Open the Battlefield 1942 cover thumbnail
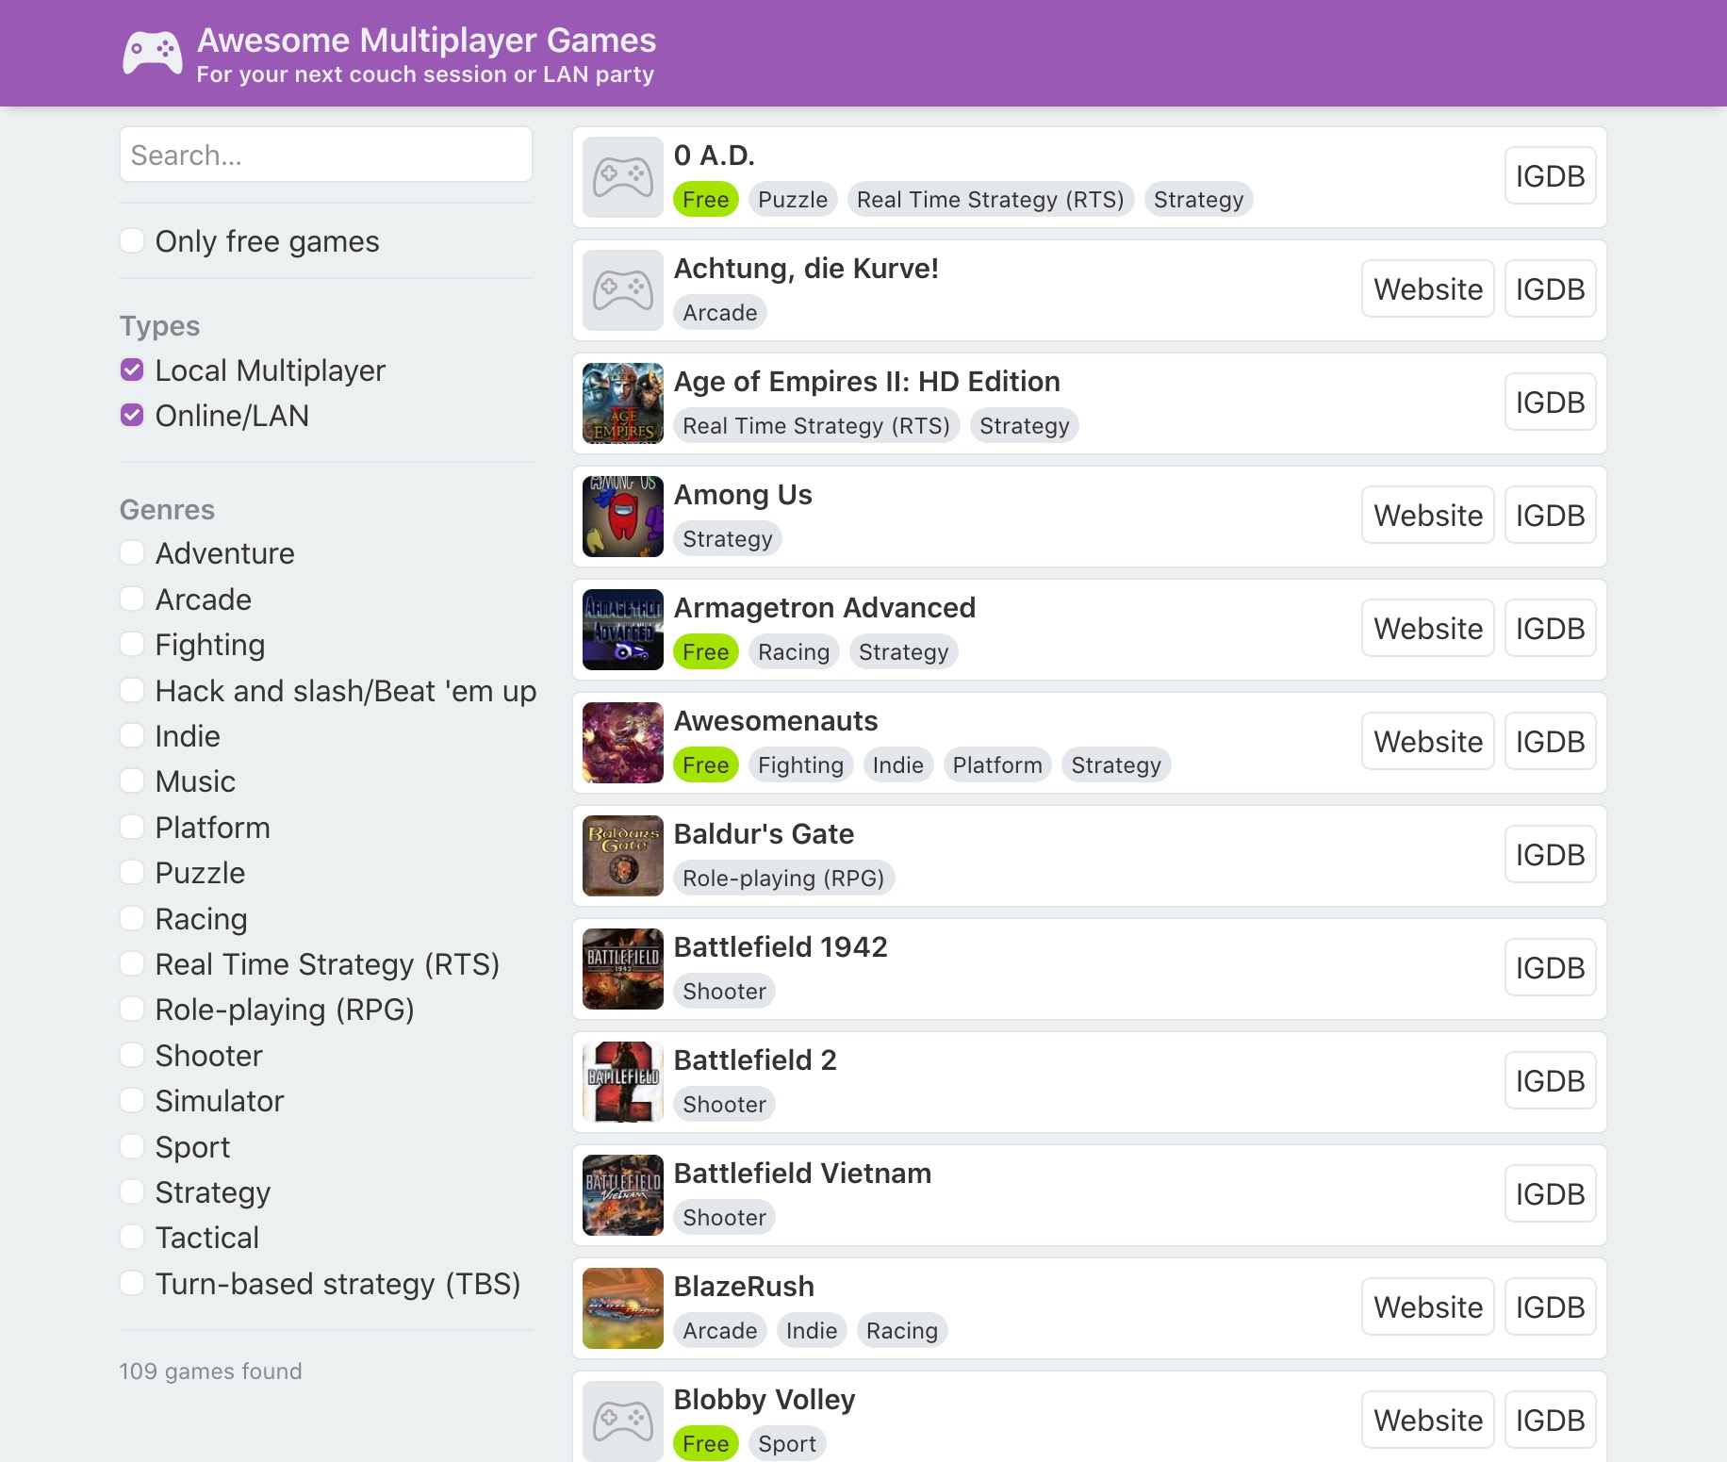Screen dimensions: 1727x1462 coord(623,969)
